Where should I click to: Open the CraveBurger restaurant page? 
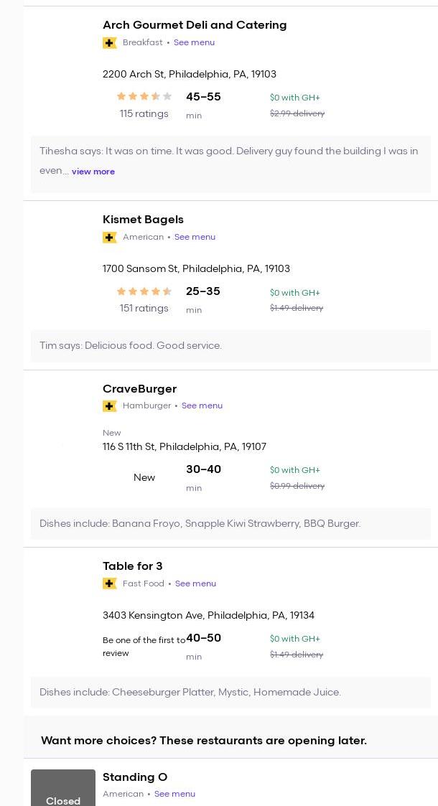click(139, 389)
